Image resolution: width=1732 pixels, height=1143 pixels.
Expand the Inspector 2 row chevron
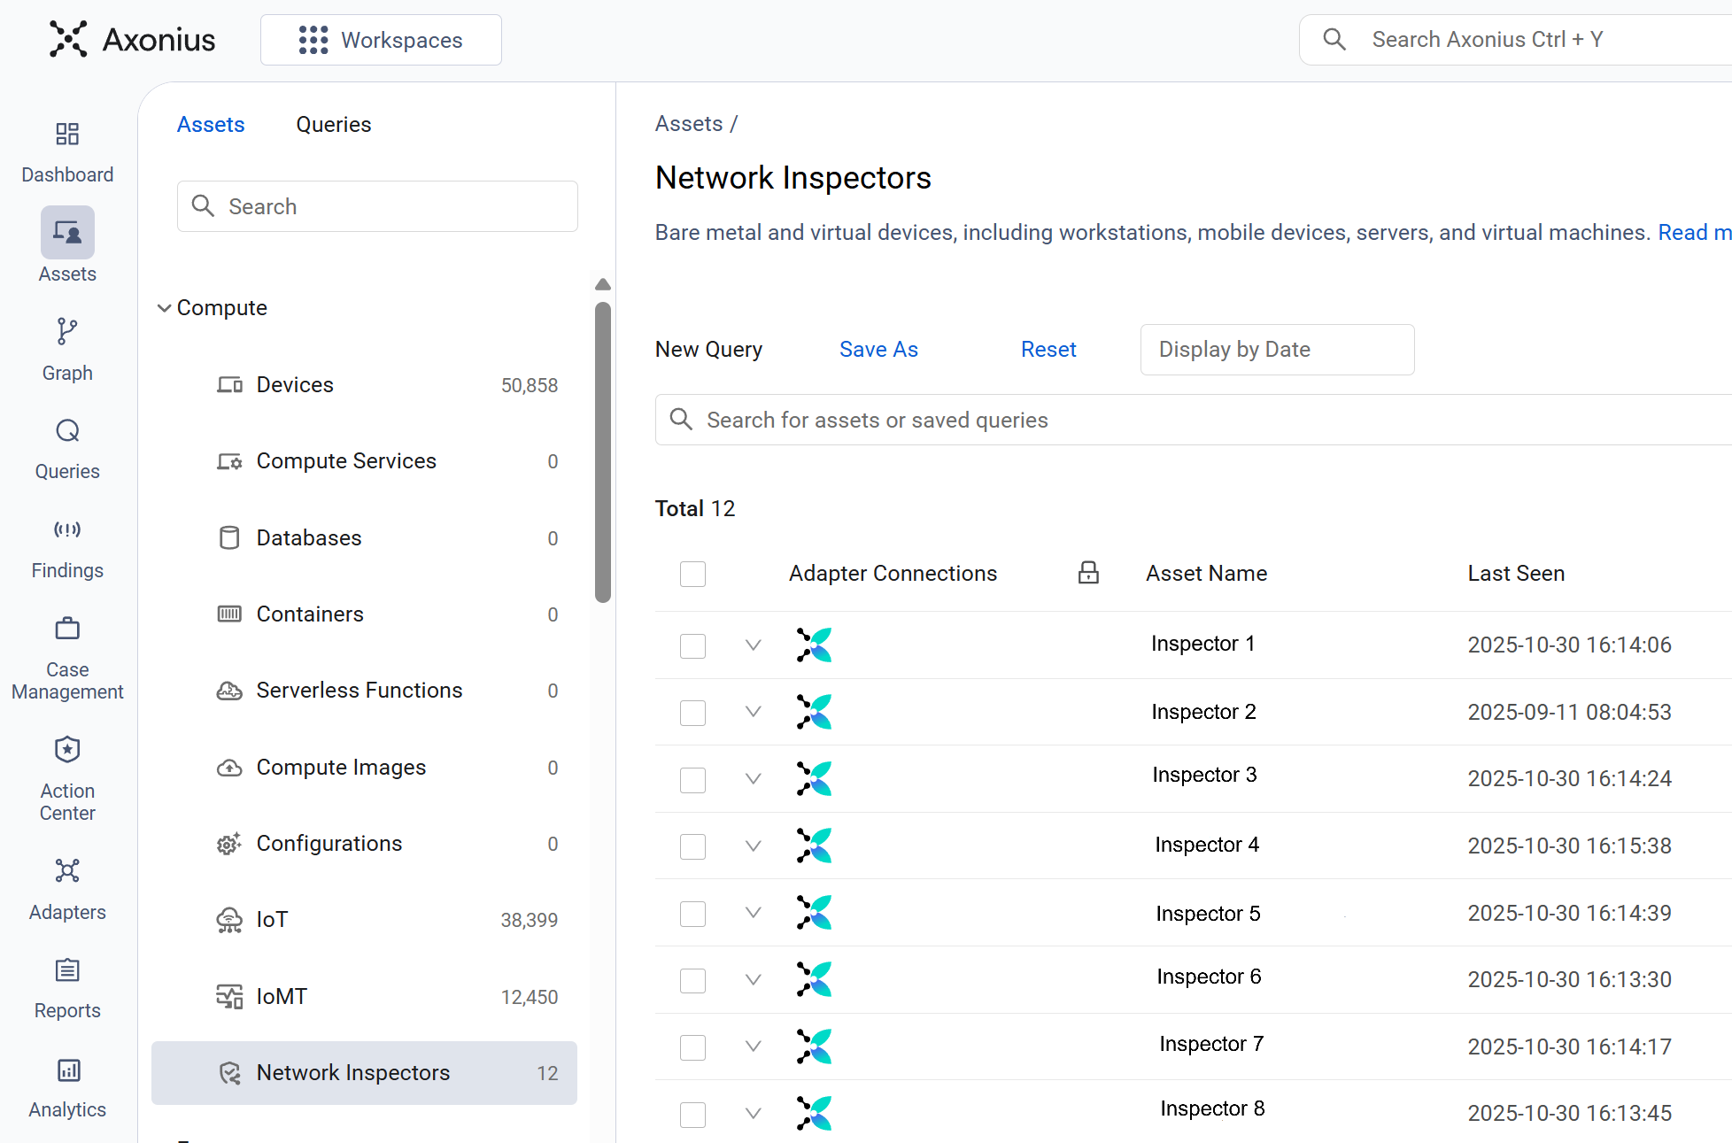pos(754,712)
